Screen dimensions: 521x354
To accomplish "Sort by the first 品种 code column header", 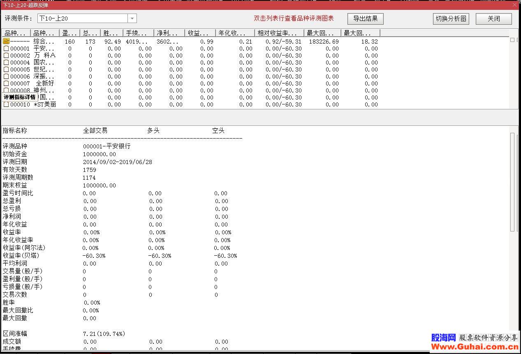I will click(x=16, y=33).
